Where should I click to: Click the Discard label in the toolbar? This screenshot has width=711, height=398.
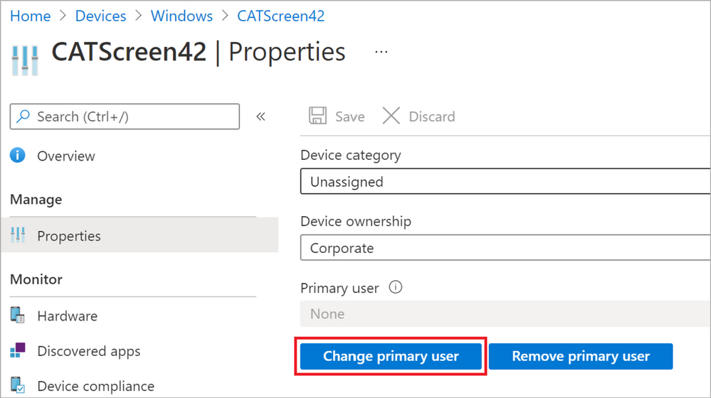[432, 117]
